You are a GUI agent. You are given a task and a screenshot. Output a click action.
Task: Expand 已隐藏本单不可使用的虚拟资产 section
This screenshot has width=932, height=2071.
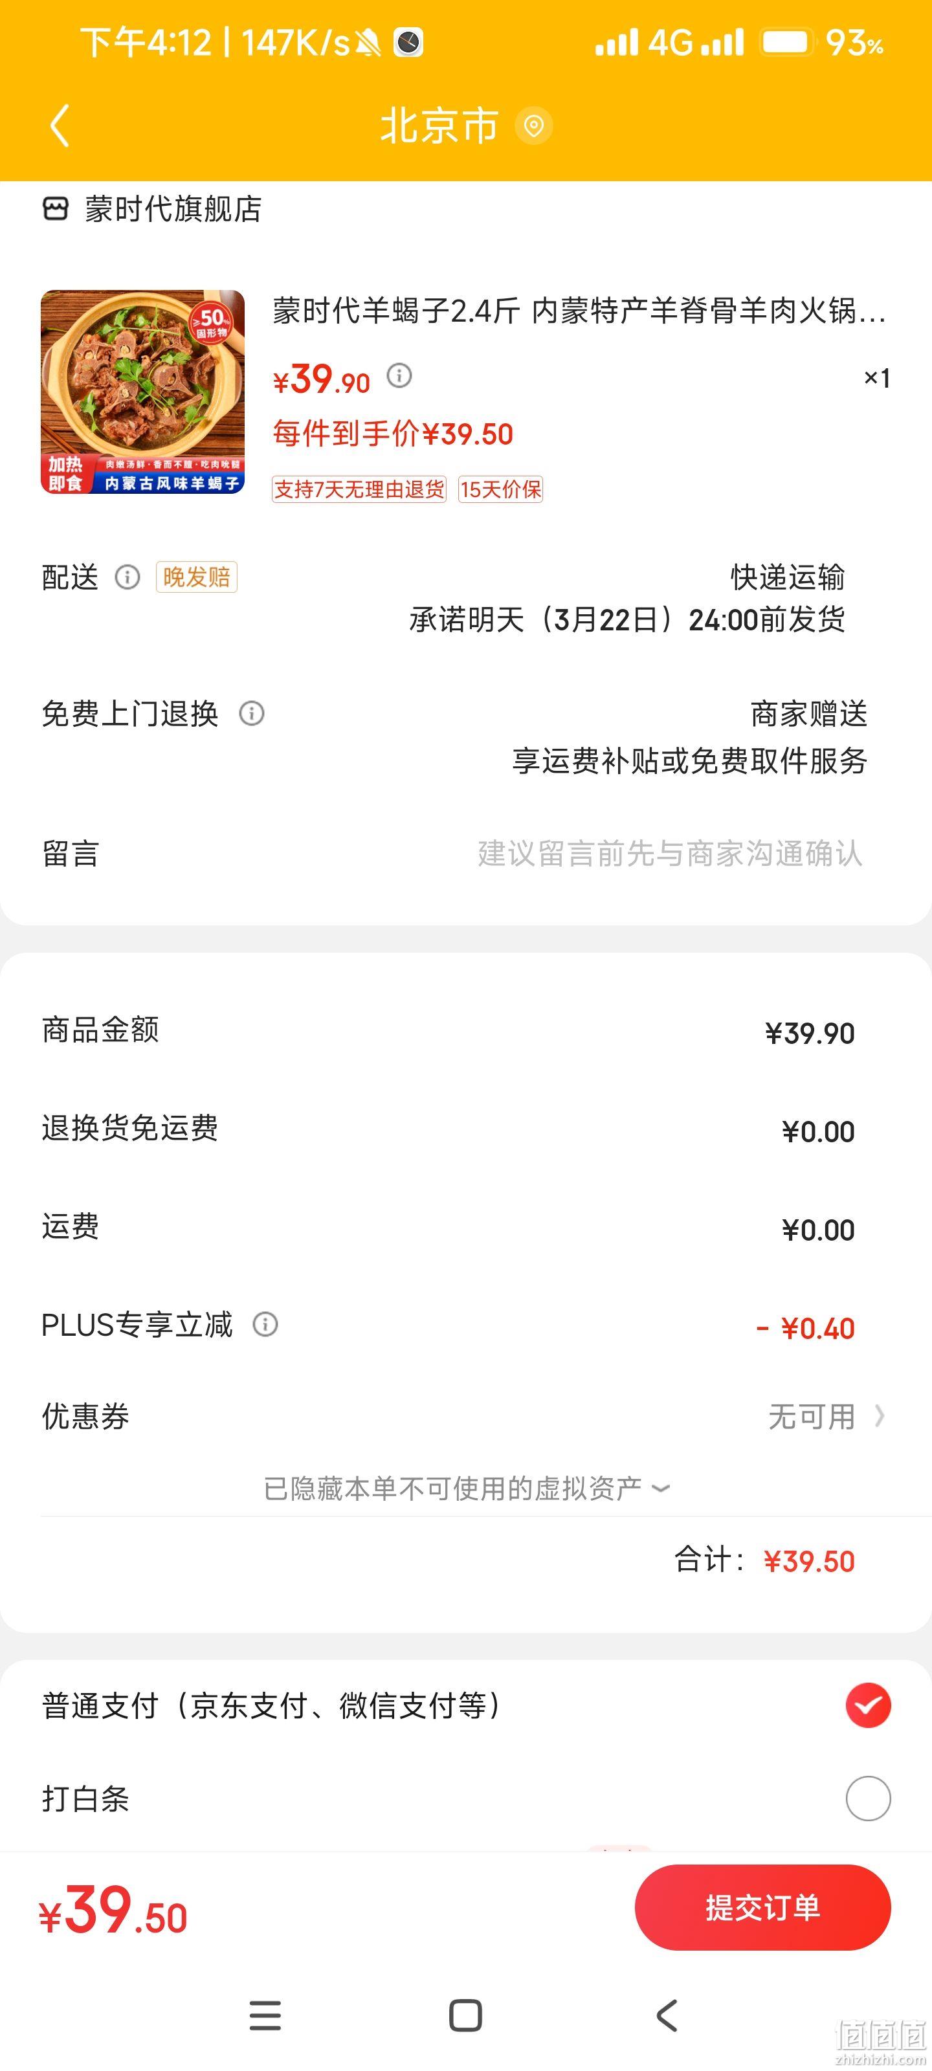pyautogui.click(x=467, y=1488)
